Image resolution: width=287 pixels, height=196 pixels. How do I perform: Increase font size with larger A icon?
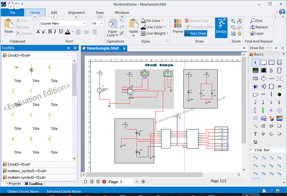38,32
